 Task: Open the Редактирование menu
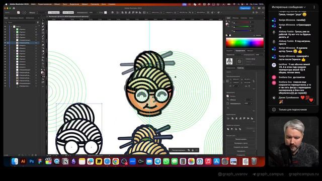45,4
